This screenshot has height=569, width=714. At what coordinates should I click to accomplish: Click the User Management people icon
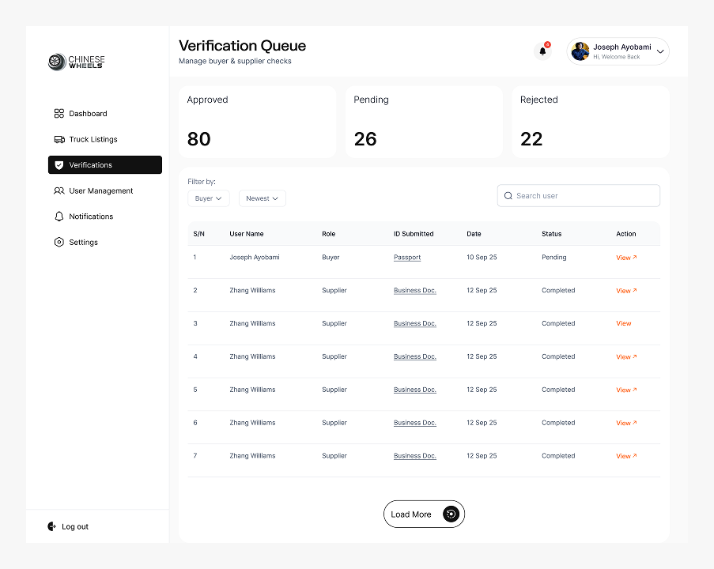(59, 190)
